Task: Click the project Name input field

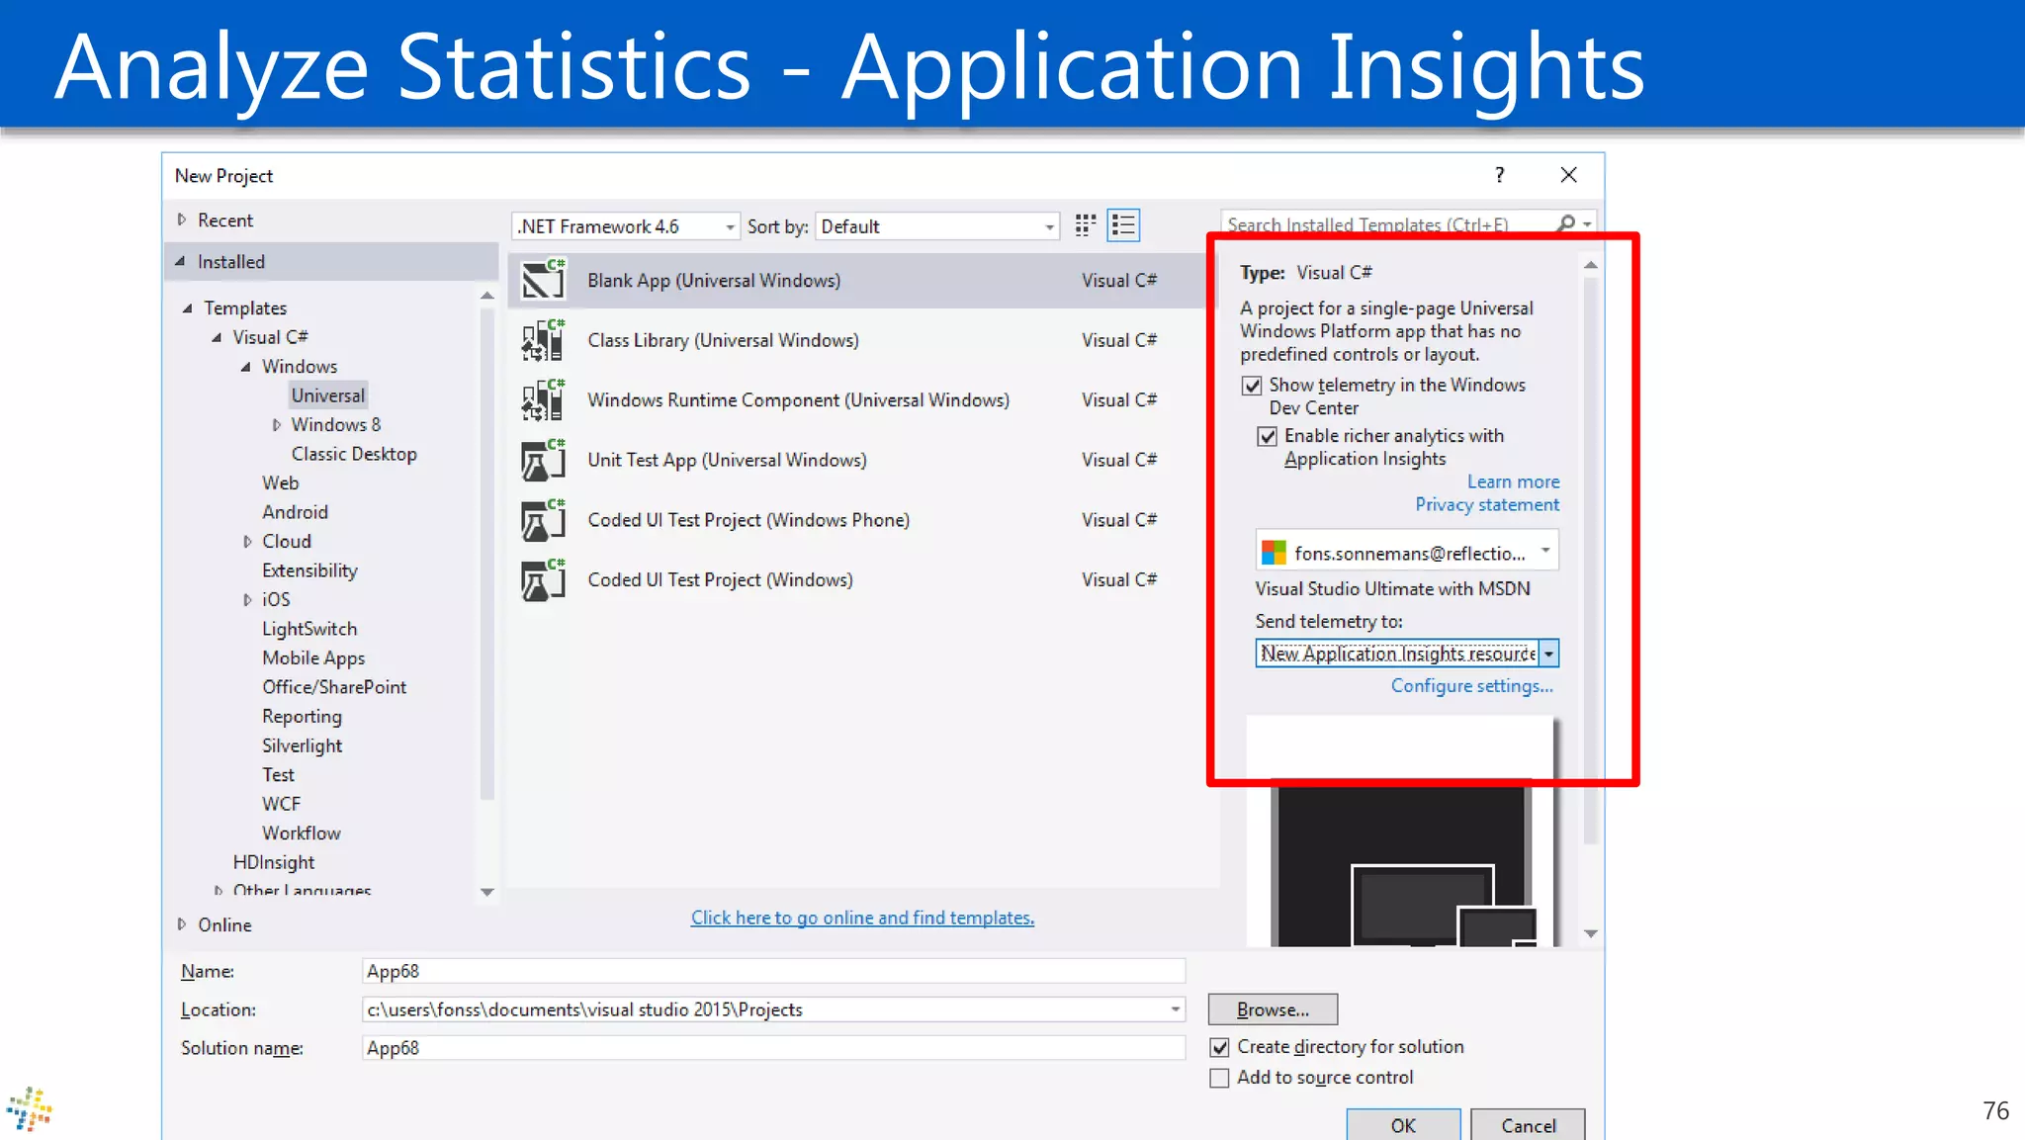Action: pyautogui.click(x=773, y=971)
